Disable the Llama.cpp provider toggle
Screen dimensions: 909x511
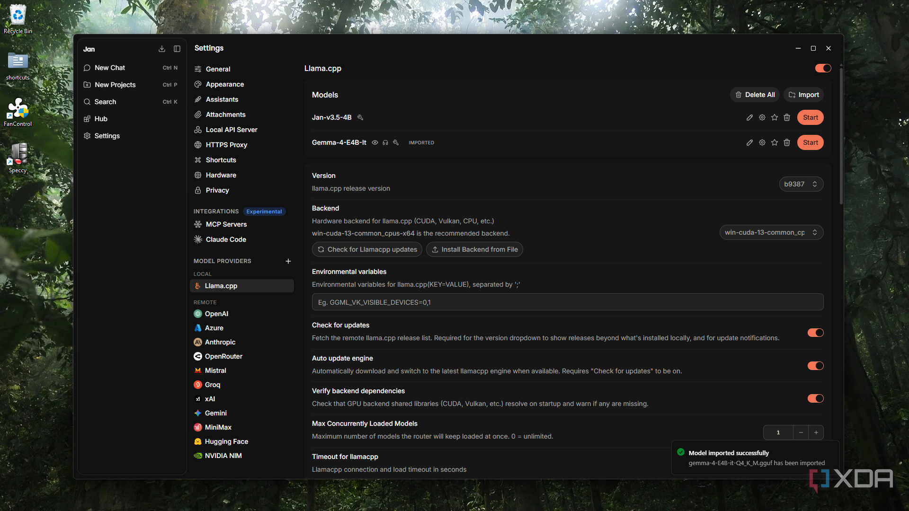tap(823, 68)
